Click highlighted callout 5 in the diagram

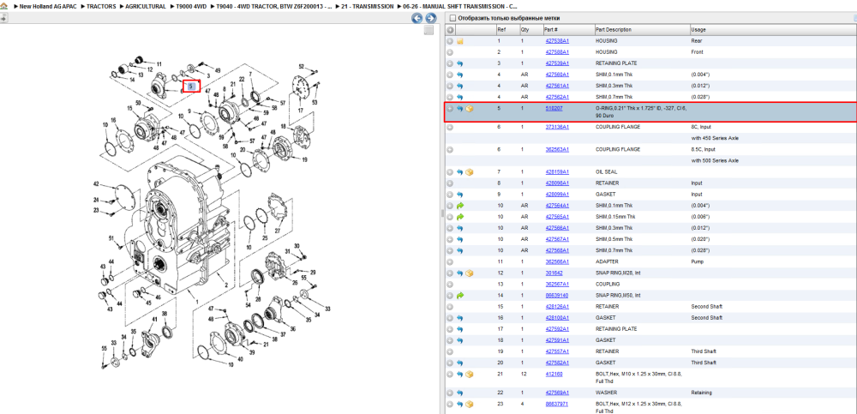tap(191, 87)
